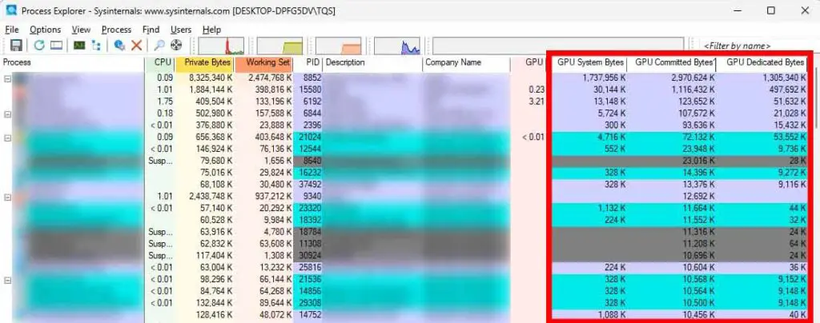Select the cell showing 1,088 K

[611, 315]
